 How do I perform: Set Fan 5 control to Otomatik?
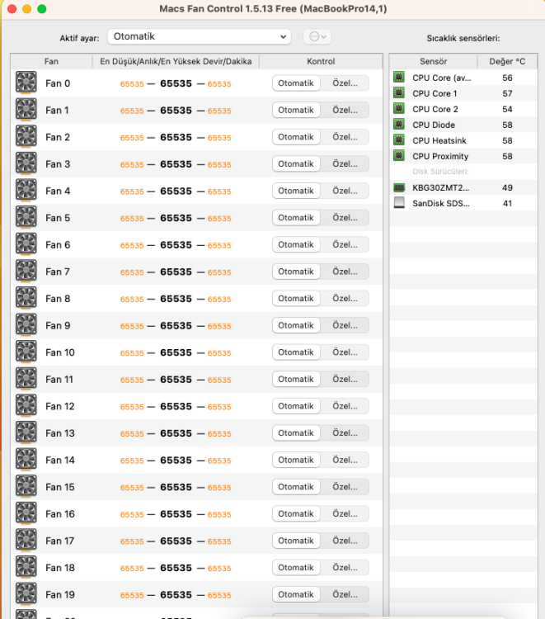pos(296,218)
